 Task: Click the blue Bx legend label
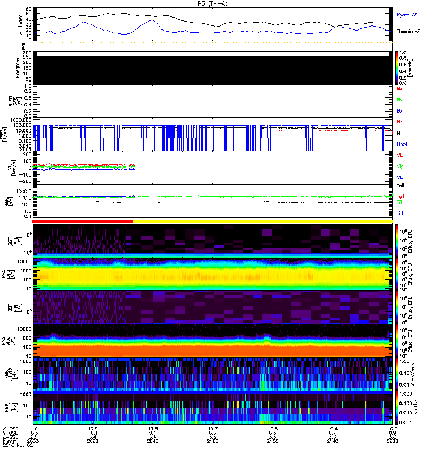399,110
